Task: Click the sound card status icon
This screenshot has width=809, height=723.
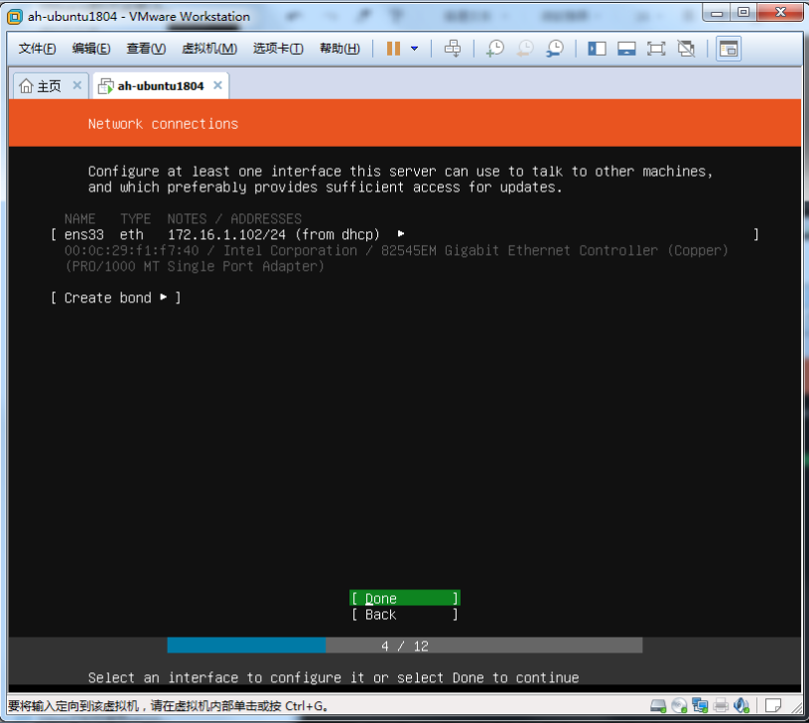Action: pos(742,706)
